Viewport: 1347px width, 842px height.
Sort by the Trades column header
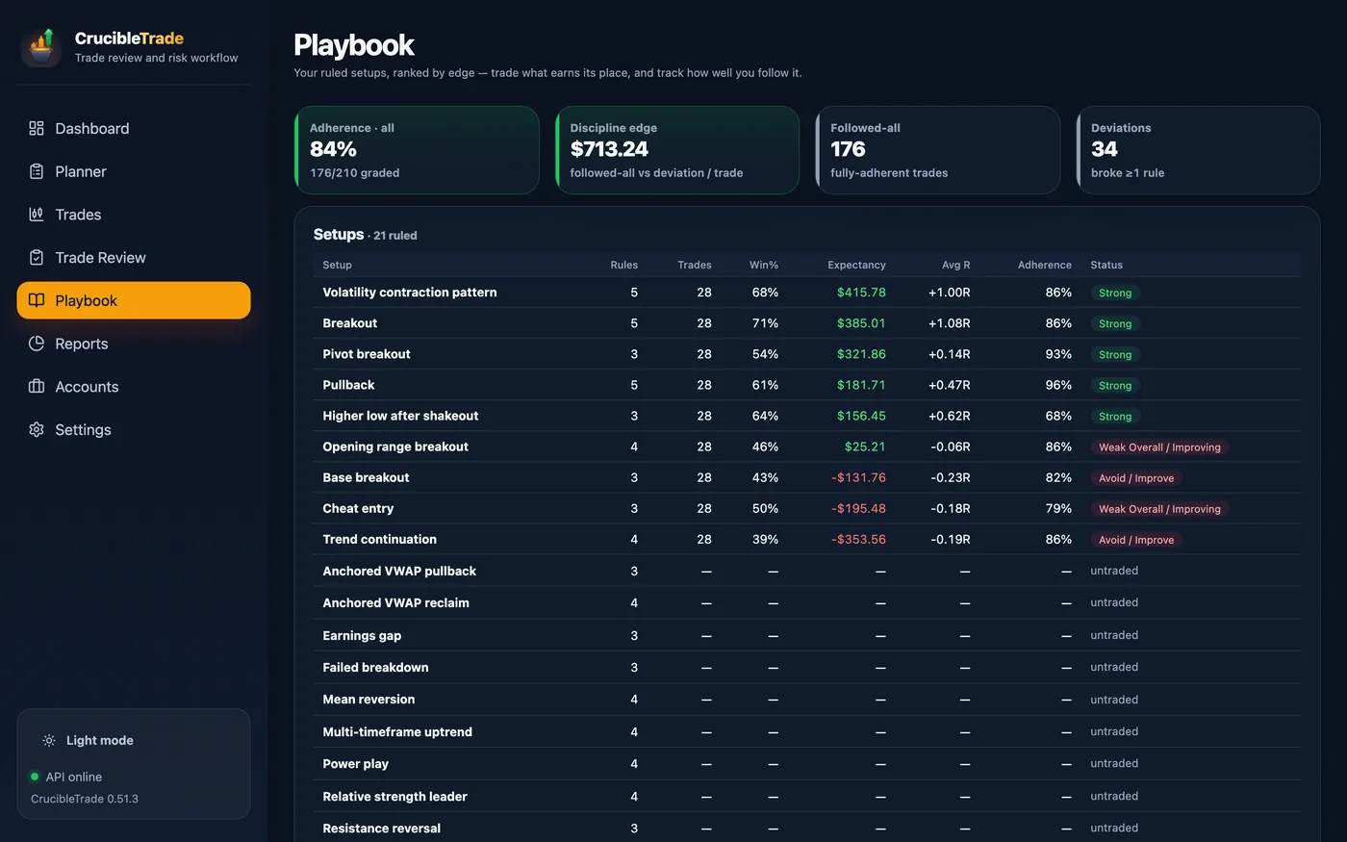[695, 265]
